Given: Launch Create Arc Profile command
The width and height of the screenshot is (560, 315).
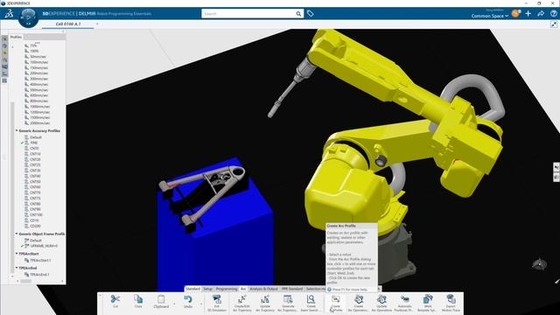Looking at the screenshot, I should click(336, 303).
